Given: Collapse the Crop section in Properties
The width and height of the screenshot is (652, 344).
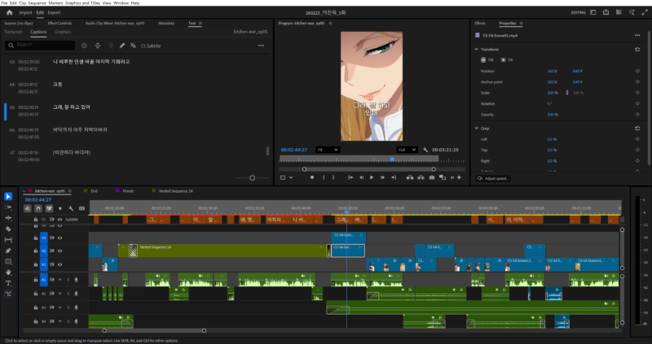Looking at the screenshot, I should coord(477,128).
